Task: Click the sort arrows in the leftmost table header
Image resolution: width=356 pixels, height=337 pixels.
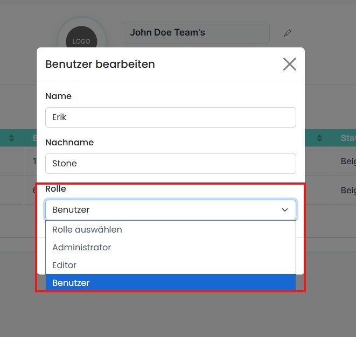Action: pos(12,138)
